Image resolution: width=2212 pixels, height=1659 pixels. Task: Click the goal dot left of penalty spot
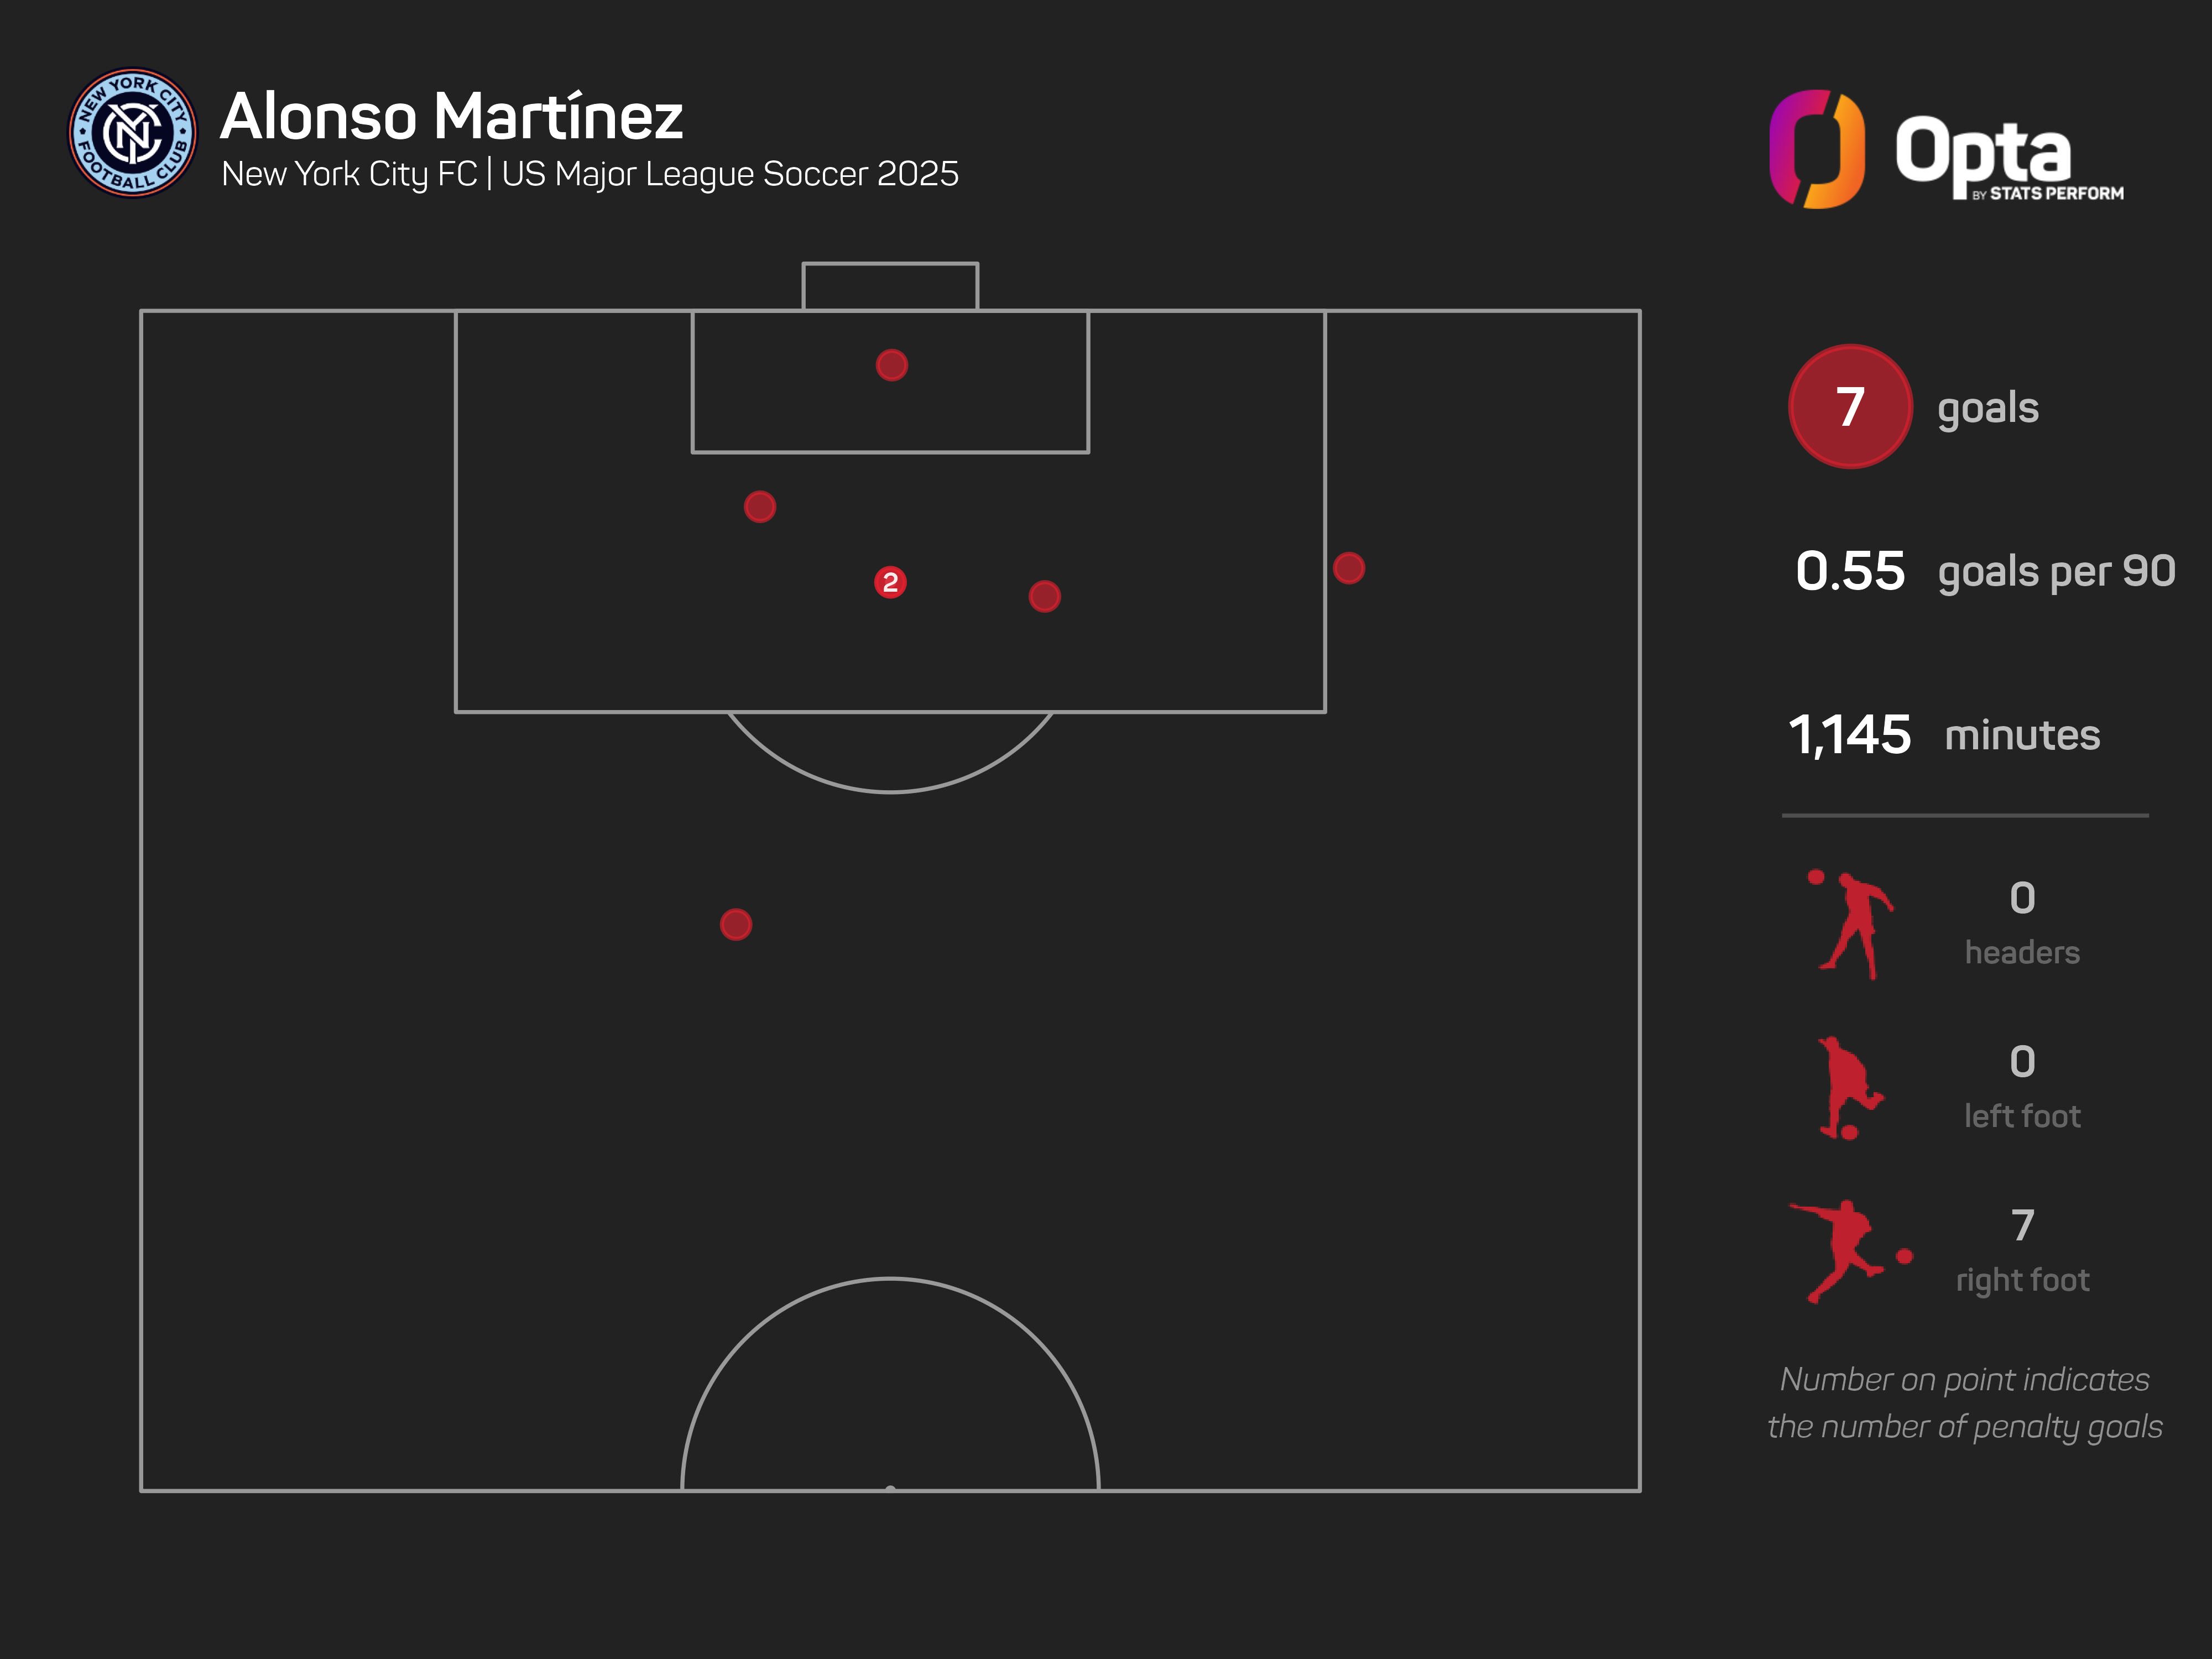click(x=760, y=507)
